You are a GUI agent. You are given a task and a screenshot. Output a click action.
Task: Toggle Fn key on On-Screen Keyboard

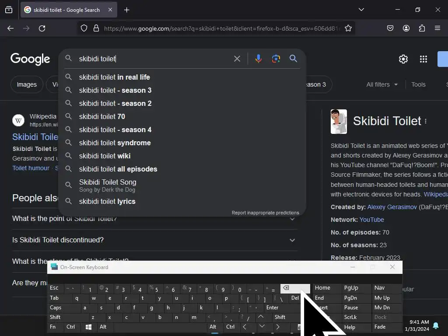pyautogui.click(x=56, y=327)
